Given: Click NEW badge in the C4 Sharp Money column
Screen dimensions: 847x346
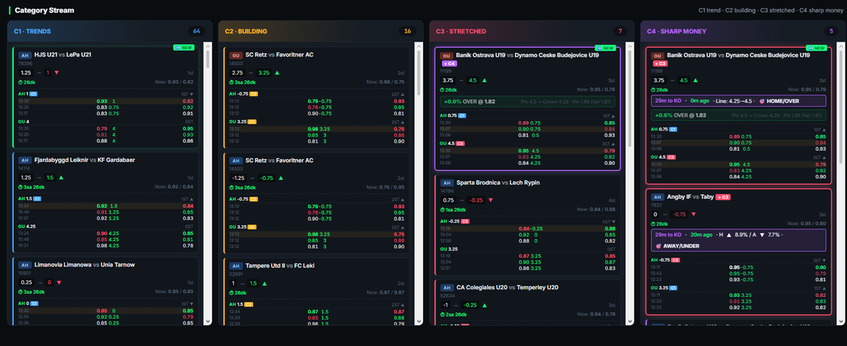Looking at the screenshot, I should tap(816, 48).
